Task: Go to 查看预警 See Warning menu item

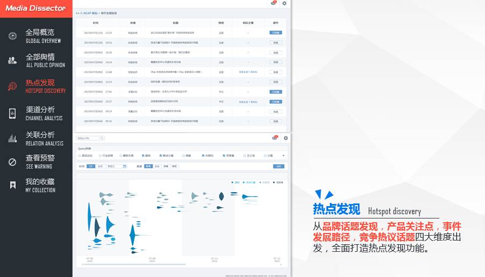Action: pyautogui.click(x=40, y=162)
